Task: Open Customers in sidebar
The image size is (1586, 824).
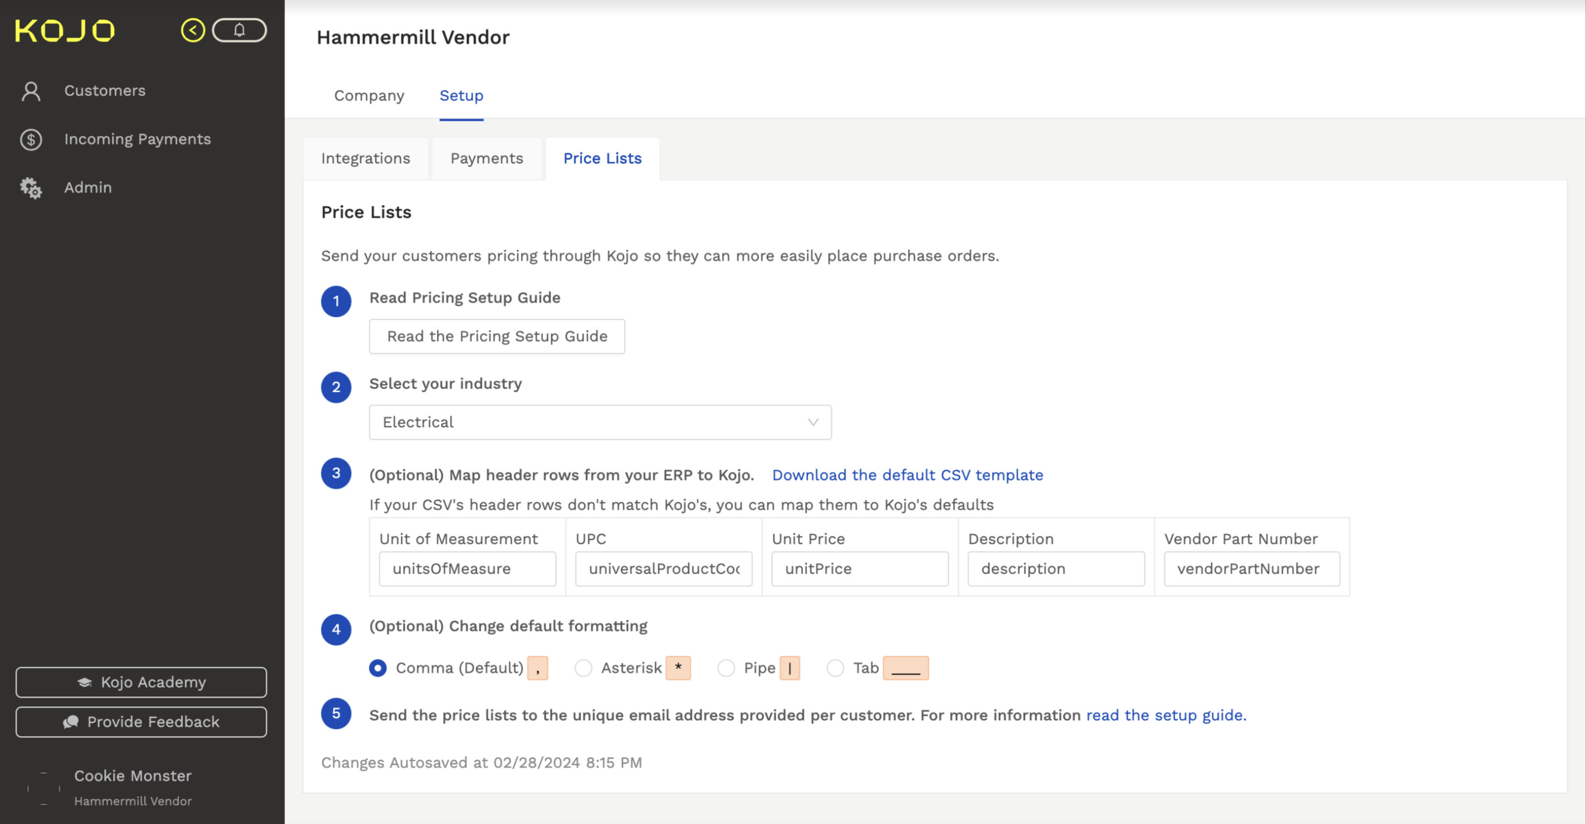Action: tap(105, 91)
